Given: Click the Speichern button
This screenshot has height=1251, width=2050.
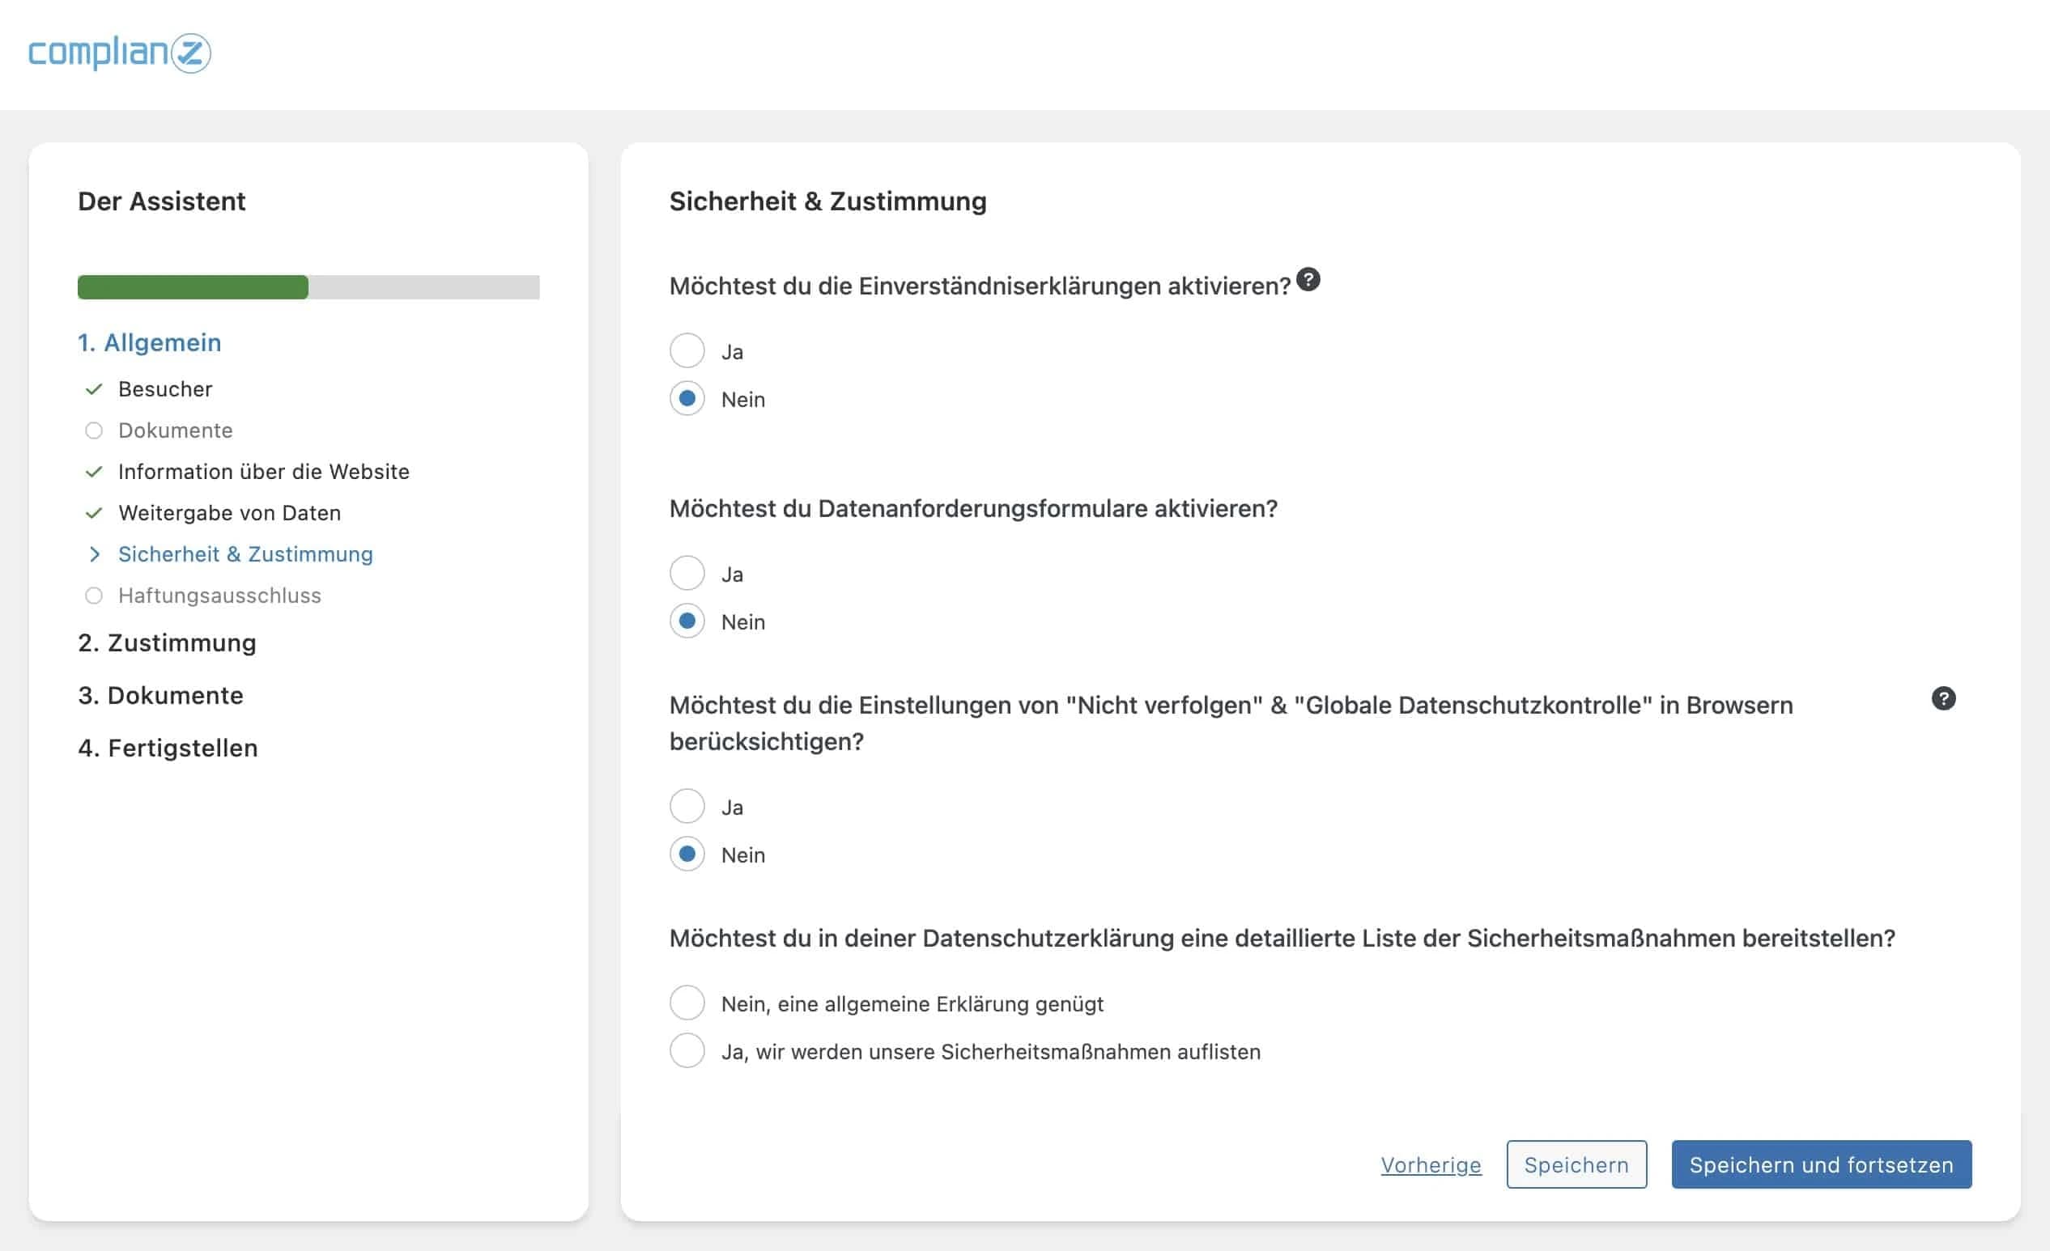Looking at the screenshot, I should (x=1576, y=1164).
